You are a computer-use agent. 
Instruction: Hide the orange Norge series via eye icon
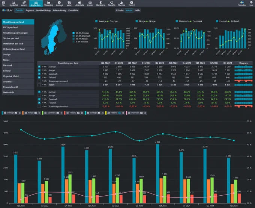[26, 113]
